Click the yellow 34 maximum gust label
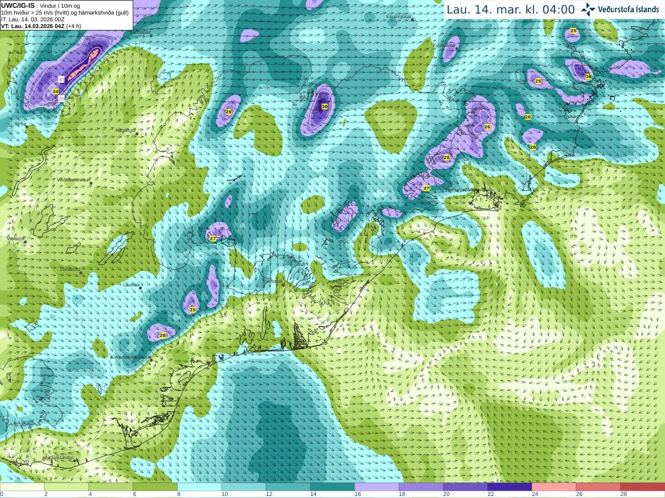 click(x=56, y=91)
